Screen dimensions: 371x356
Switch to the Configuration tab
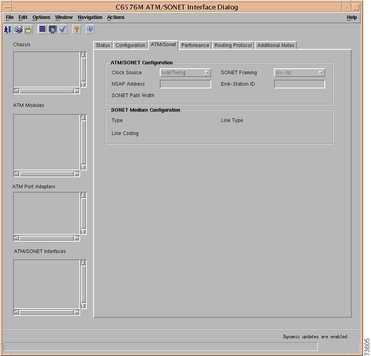click(130, 45)
